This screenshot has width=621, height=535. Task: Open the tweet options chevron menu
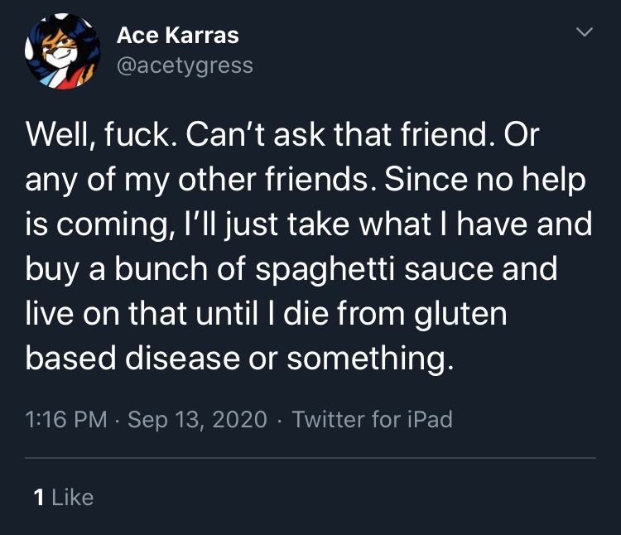click(x=585, y=31)
